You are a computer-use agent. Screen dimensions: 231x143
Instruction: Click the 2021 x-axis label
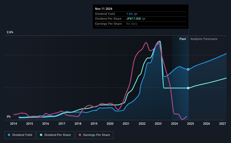tap(126, 124)
